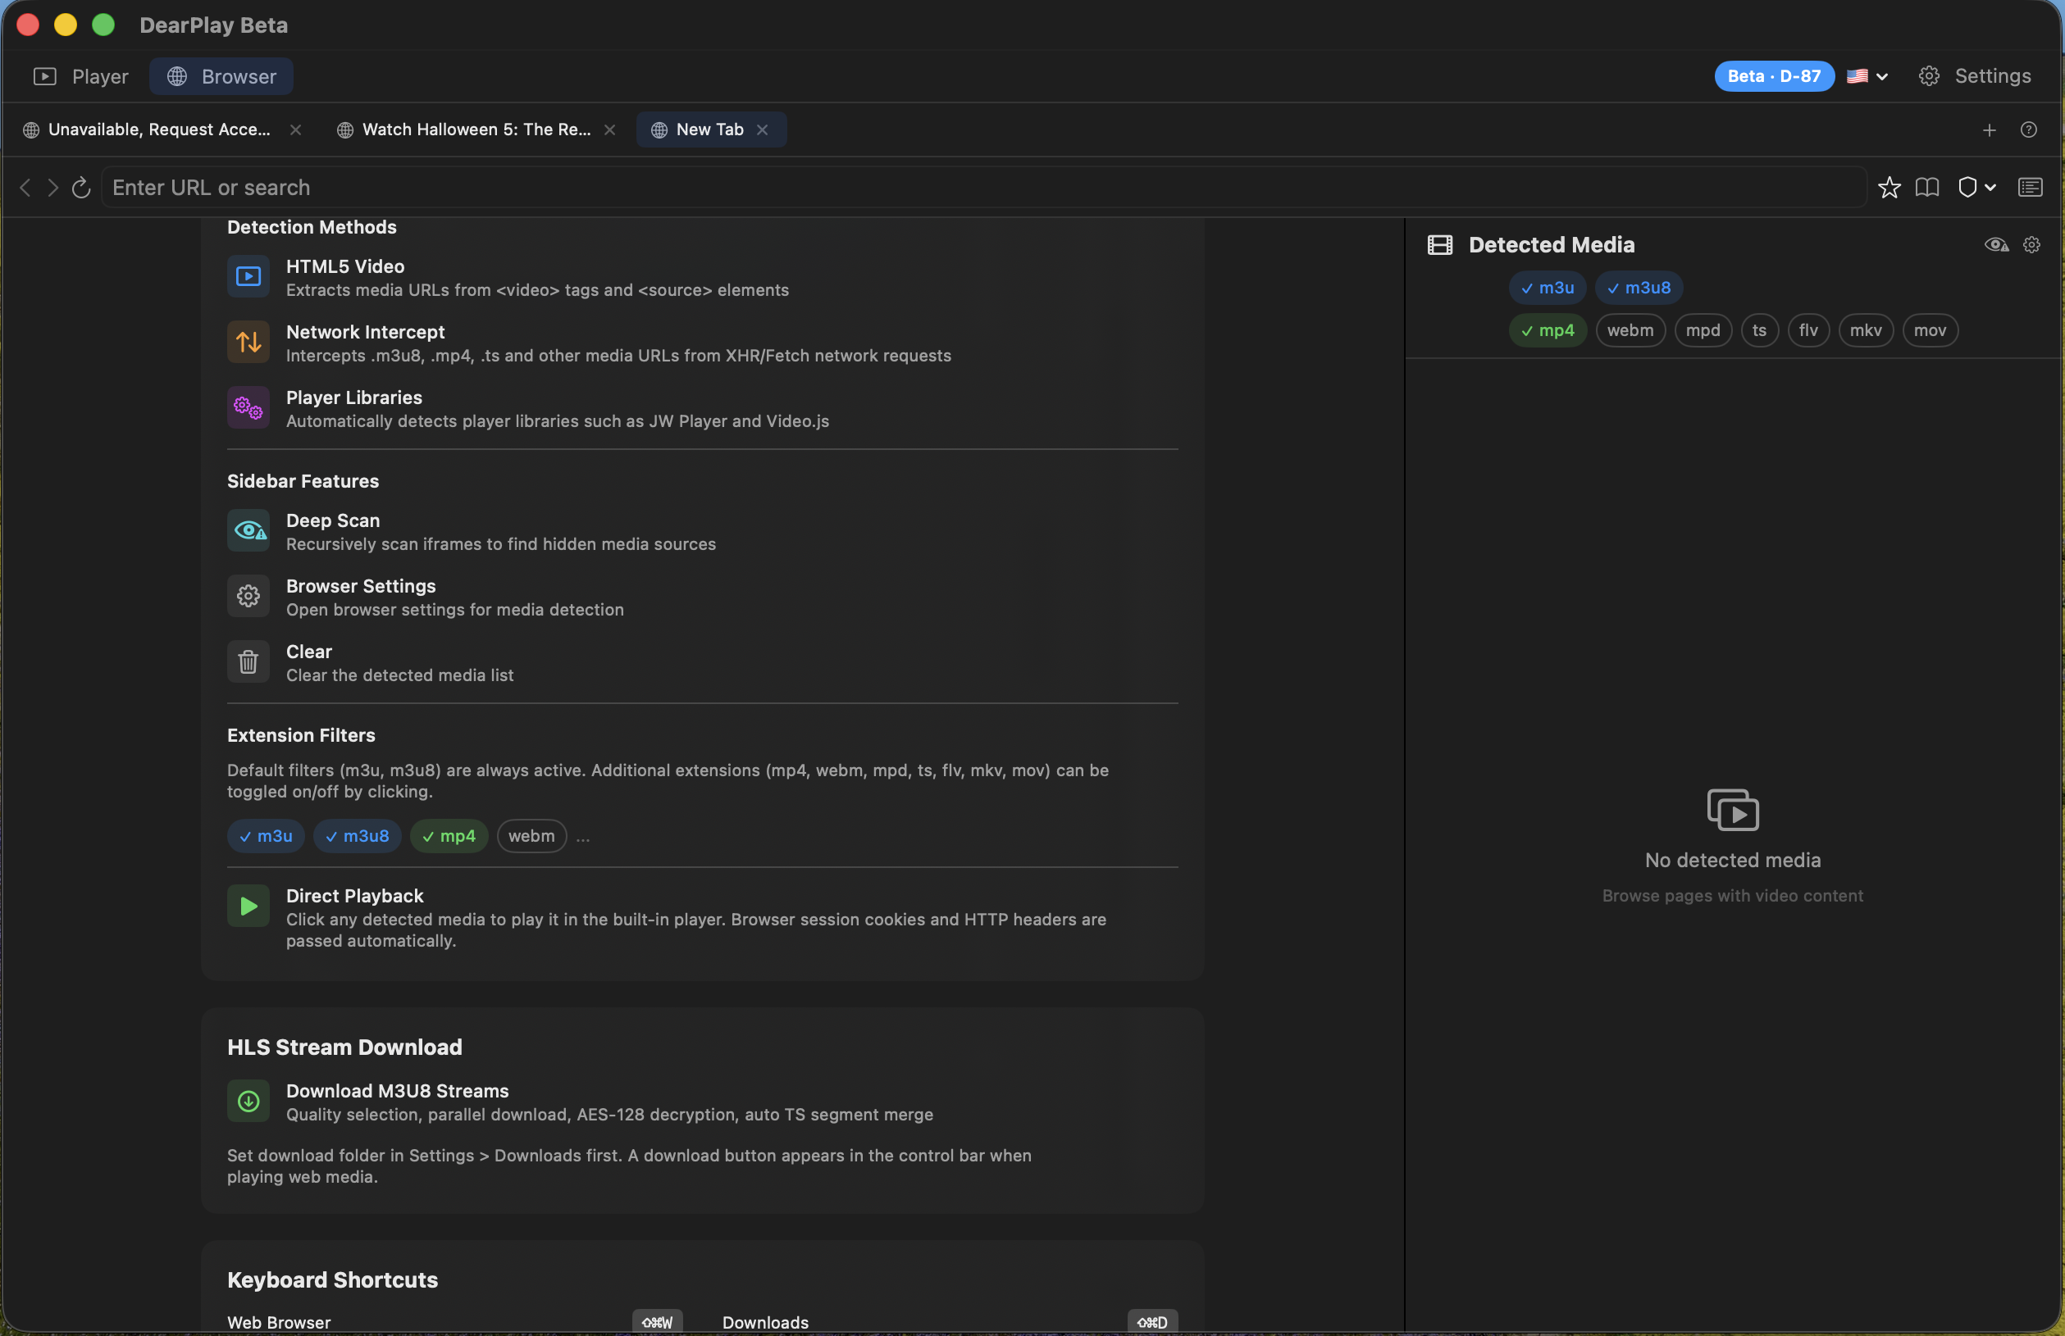The width and height of the screenshot is (2065, 1336).
Task: Click the 'No detected media' message
Action: [x=1733, y=860]
